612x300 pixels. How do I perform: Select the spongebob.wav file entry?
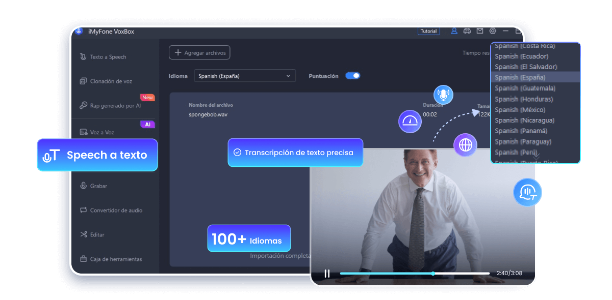(208, 114)
